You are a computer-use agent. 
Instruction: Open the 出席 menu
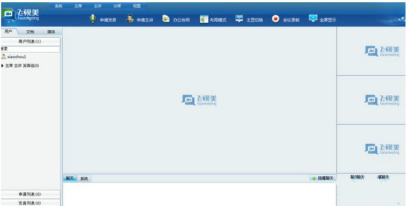point(117,6)
